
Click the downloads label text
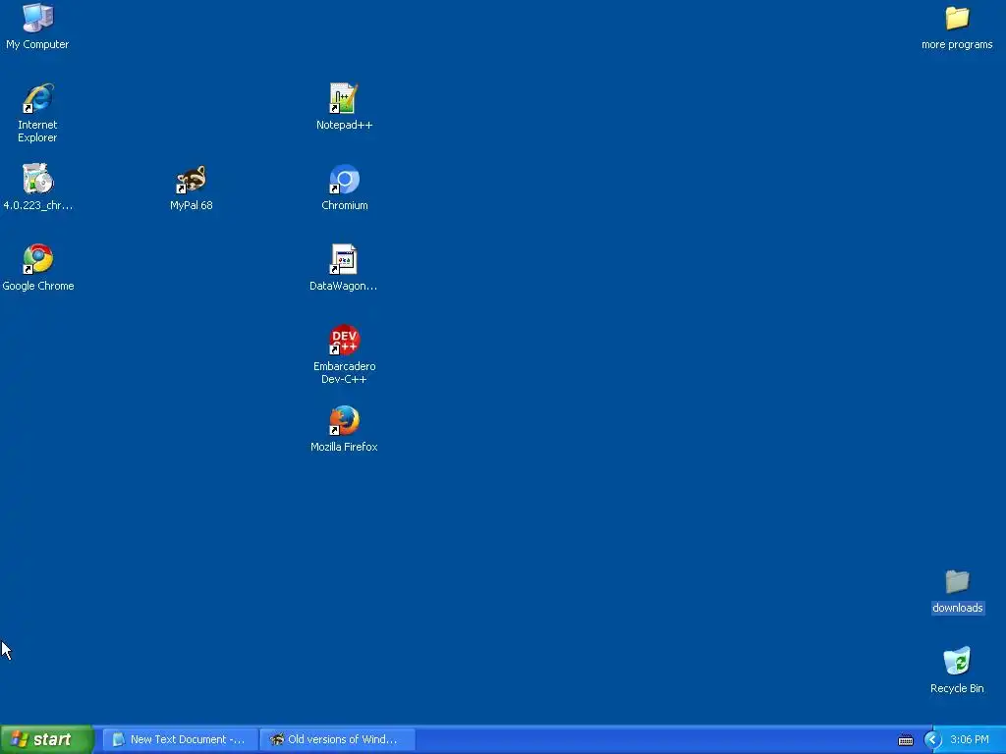(957, 608)
